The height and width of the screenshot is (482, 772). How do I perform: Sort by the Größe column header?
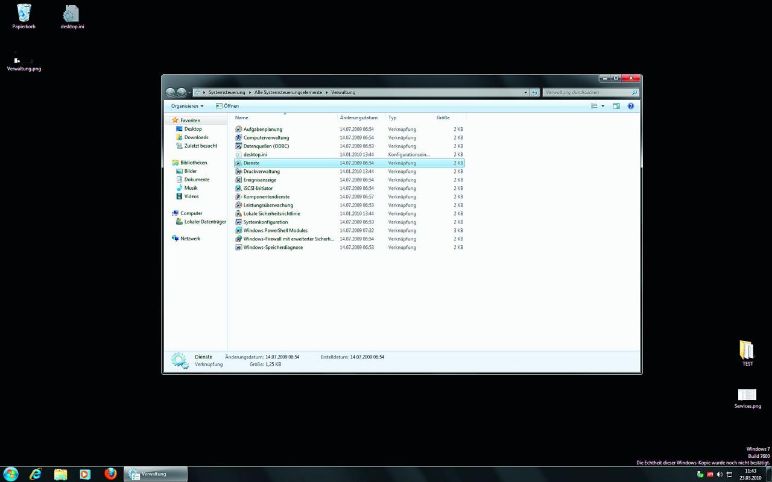(450, 117)
